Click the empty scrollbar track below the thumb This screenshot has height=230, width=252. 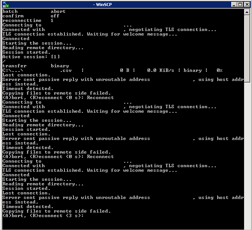tap(247, 151)
